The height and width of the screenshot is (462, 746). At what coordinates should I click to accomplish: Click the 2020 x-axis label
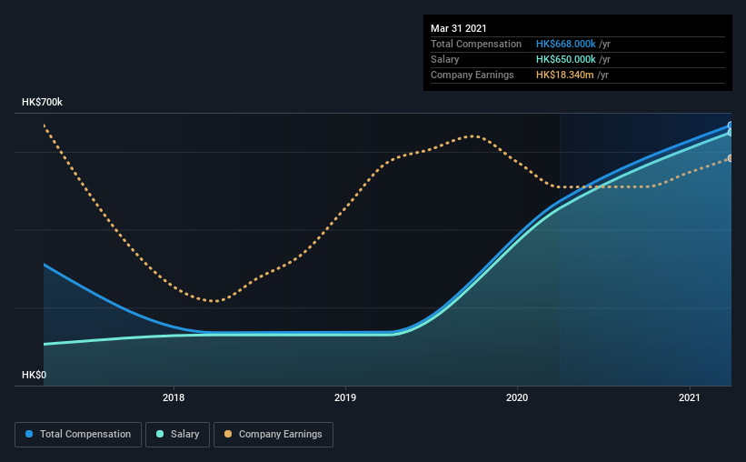coord(517,397)
